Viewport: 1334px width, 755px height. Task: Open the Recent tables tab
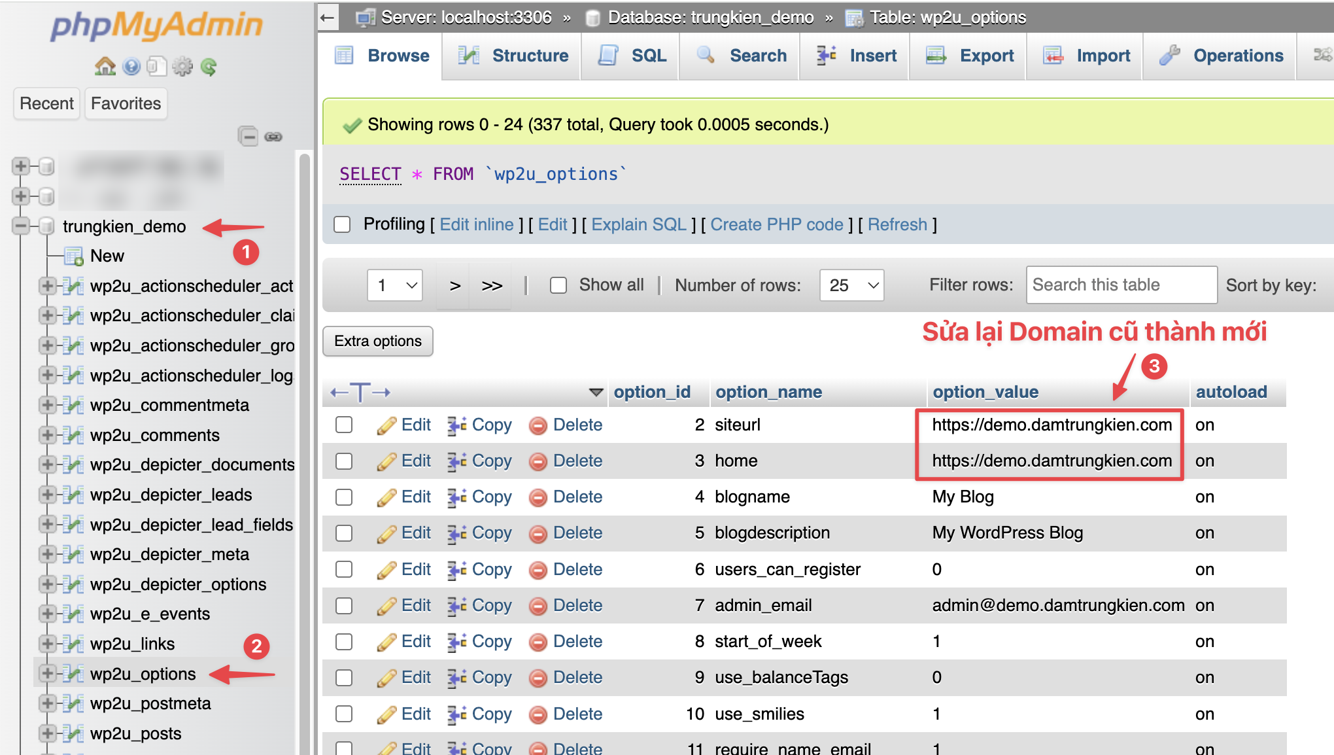pyautogui.click(x=46, y=103)
